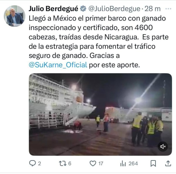Click the Julio Berdegué display name

(53, 9)
